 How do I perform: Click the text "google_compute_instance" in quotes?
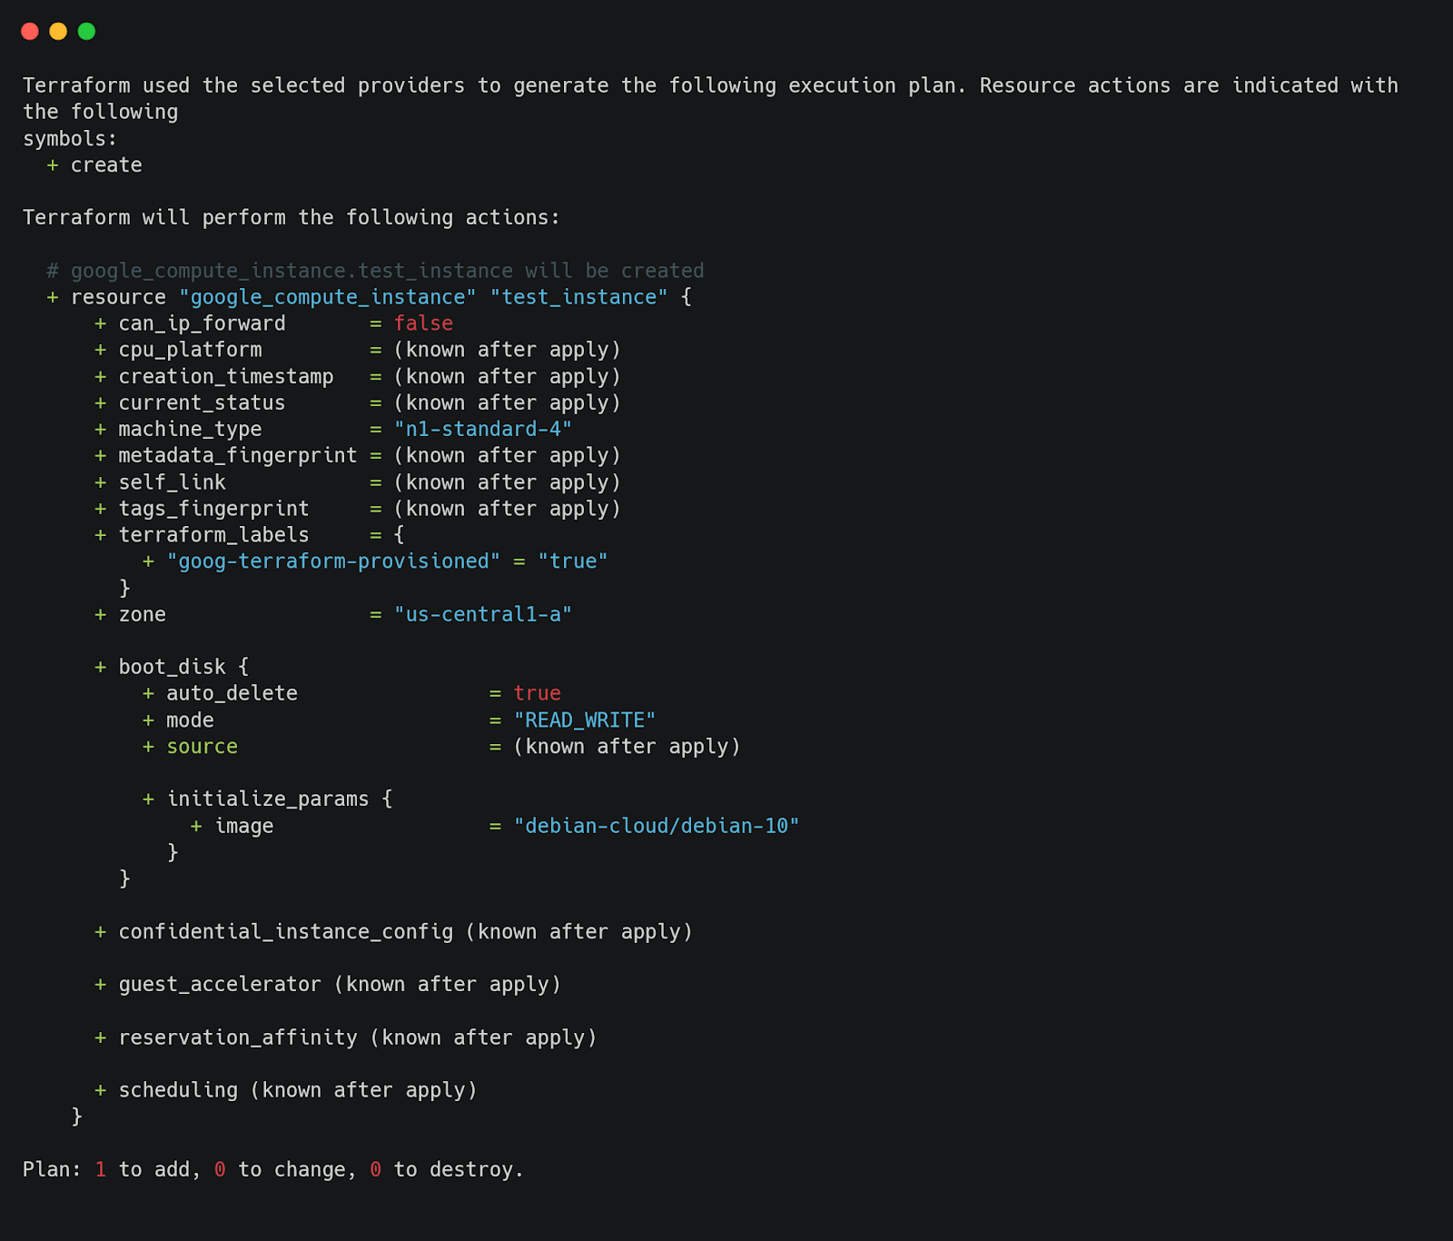click(x=328, y=297)
